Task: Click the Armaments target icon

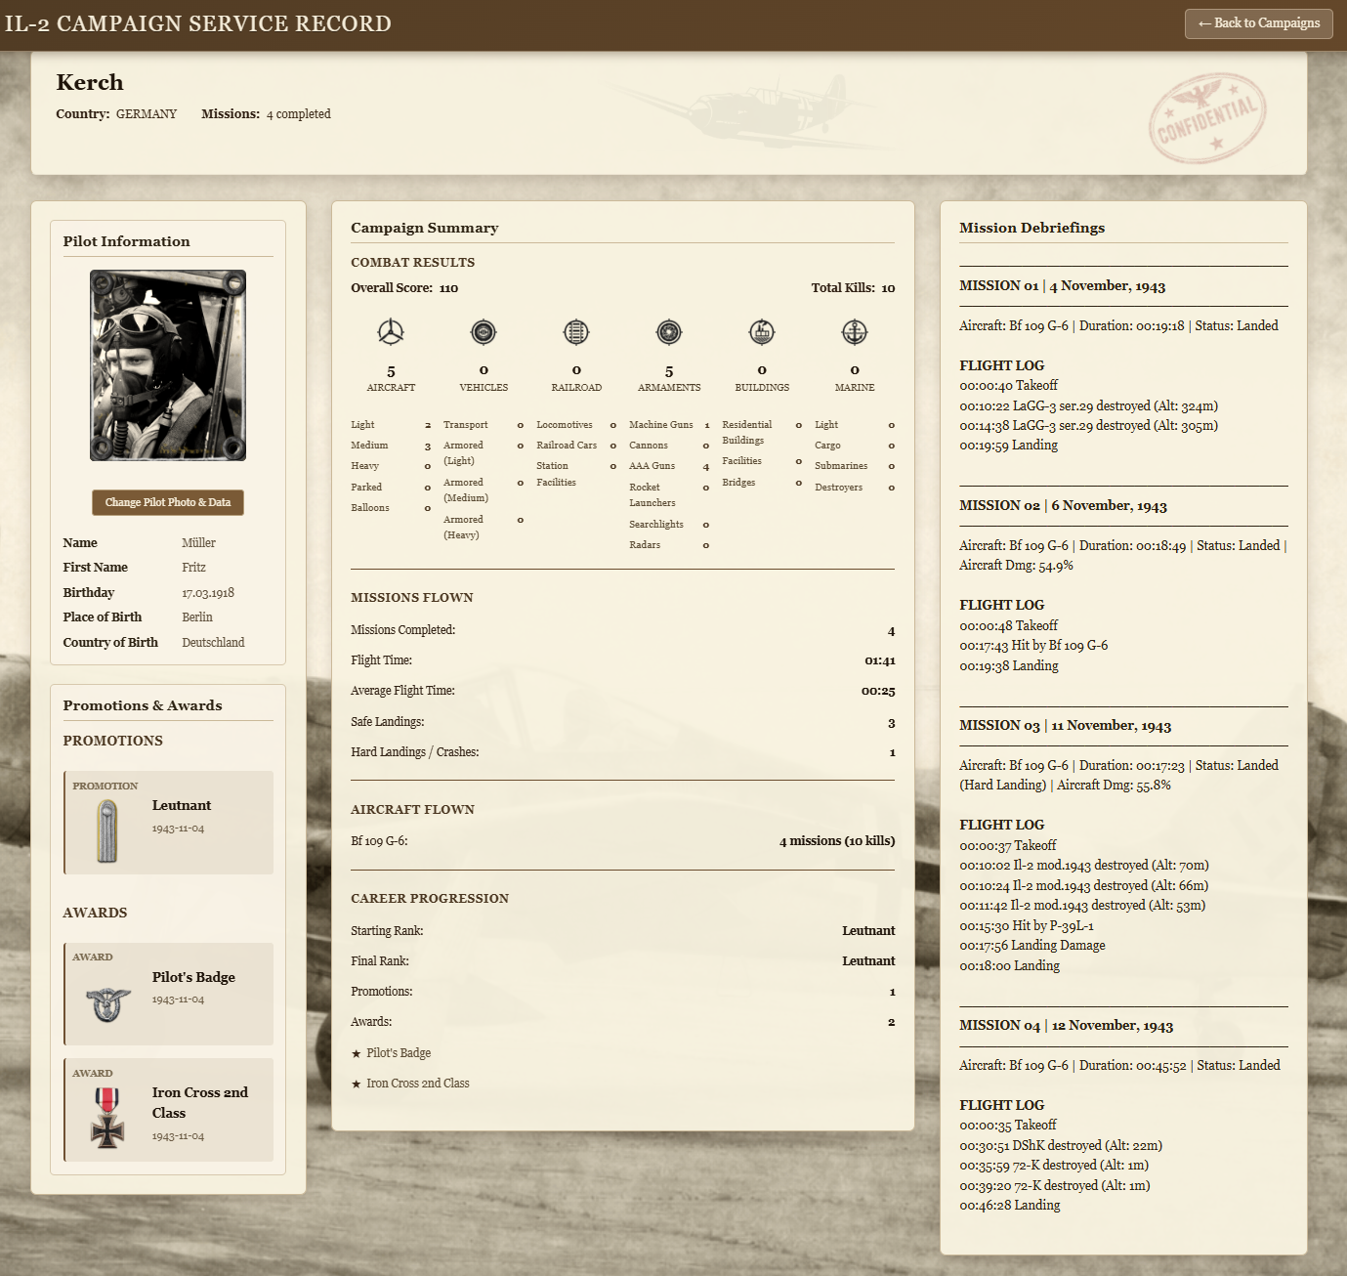Action: (669, 332)
